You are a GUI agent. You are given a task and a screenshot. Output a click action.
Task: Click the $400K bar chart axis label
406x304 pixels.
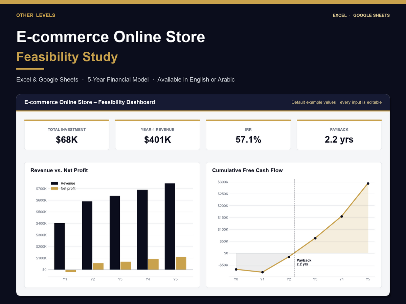click(x=41, y=223)
